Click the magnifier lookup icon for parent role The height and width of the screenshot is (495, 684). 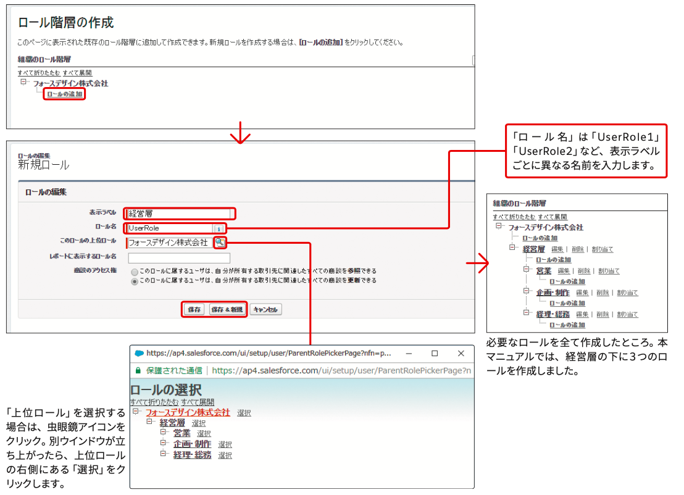(220, 243)
